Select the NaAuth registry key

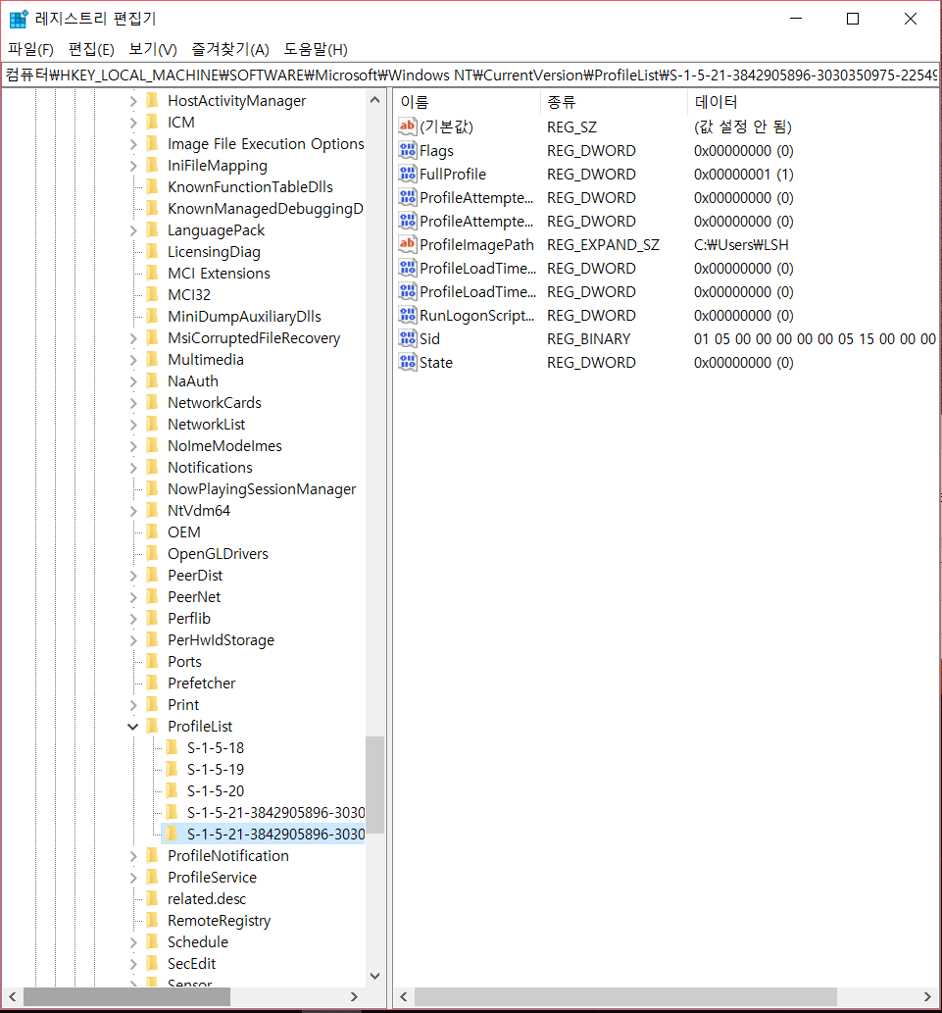(x=193, y=381)
